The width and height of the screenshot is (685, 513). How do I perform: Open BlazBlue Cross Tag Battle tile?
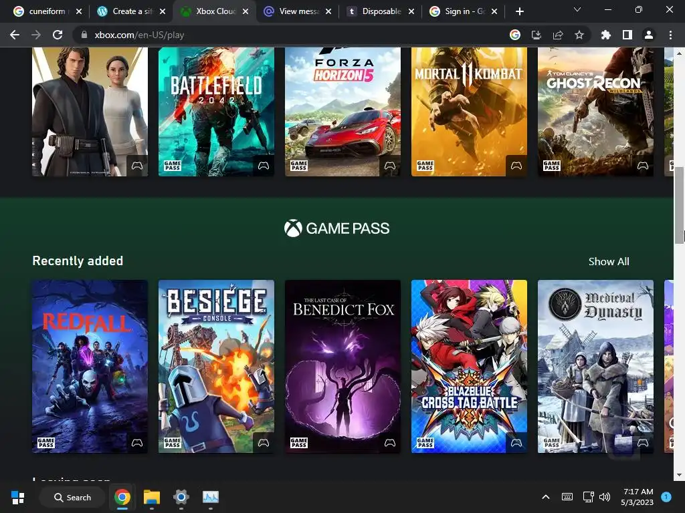coord(469,367)
